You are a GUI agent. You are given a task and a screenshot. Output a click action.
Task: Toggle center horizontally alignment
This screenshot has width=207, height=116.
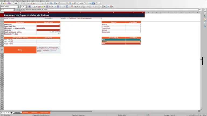point(50,6)
